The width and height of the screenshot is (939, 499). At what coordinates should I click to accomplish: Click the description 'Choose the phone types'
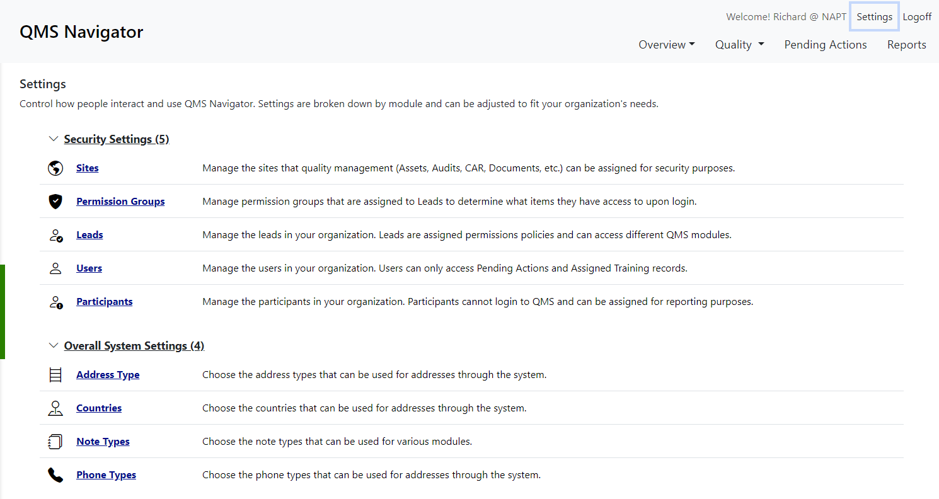tap(372, 475)
